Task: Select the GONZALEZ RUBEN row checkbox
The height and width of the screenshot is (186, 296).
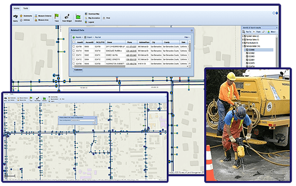Action: click(74, 51)
